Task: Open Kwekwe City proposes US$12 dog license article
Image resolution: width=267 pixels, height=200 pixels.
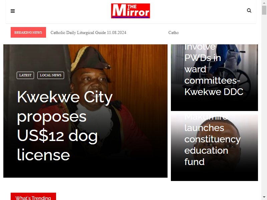Action: [65, 126]
